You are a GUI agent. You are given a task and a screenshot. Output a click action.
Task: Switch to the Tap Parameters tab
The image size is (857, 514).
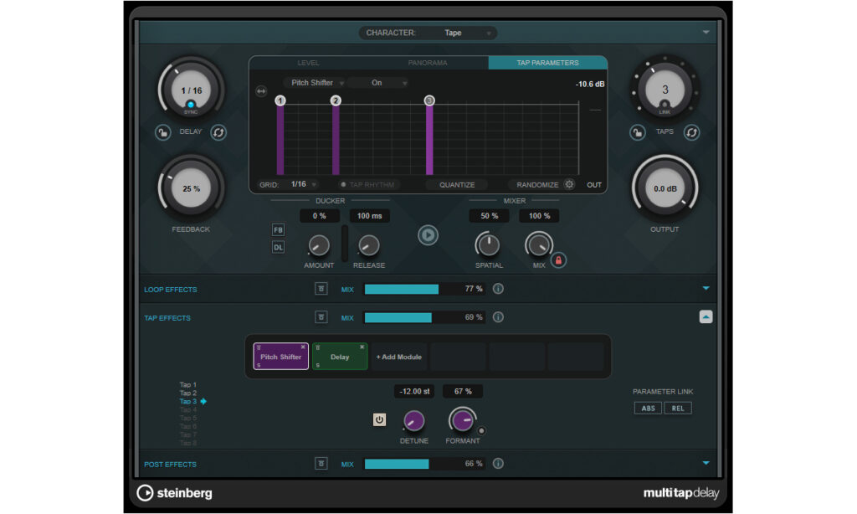(x=547, y=63)
